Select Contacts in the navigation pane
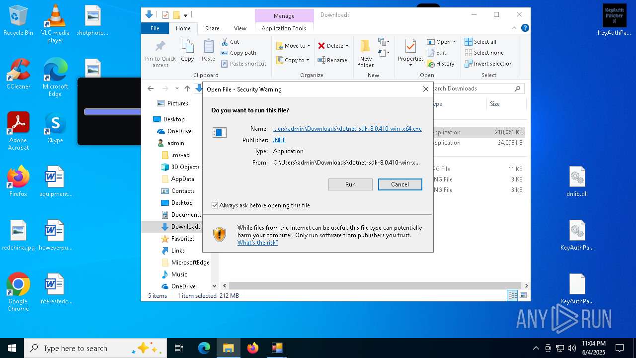 click(x=178, y=191)
